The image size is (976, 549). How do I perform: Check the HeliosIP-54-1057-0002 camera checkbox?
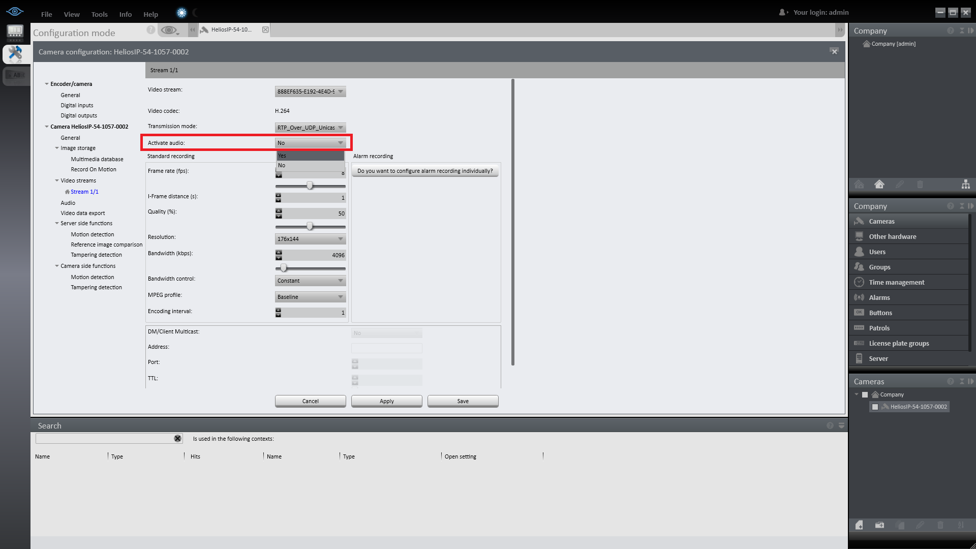(875, 407)
